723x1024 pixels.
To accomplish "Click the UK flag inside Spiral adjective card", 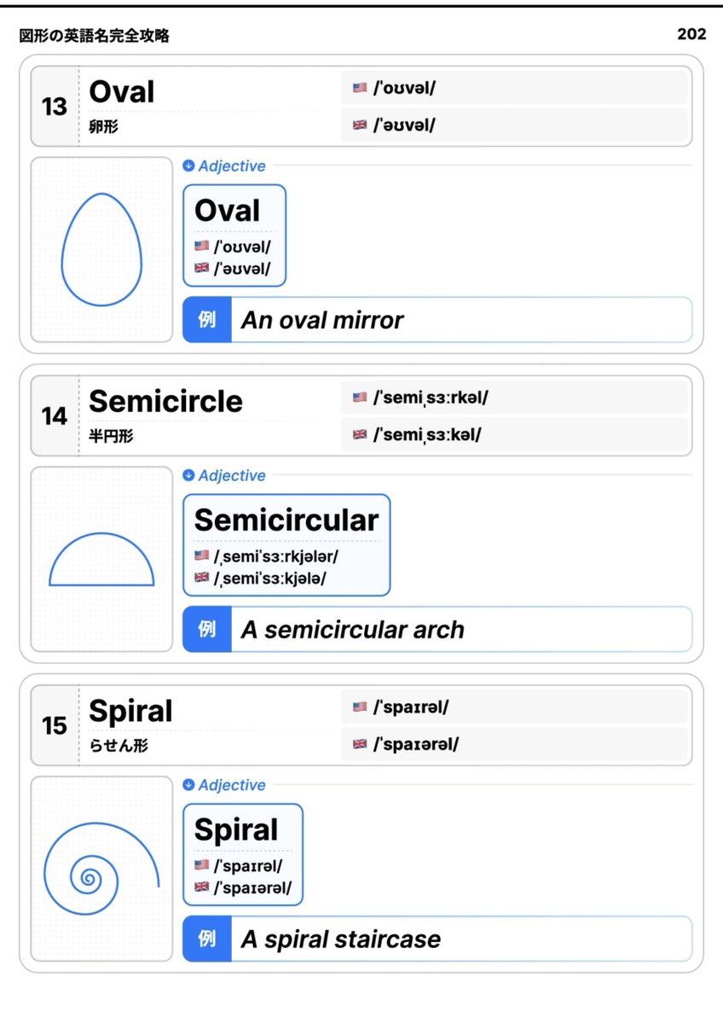I will [201, 887].
